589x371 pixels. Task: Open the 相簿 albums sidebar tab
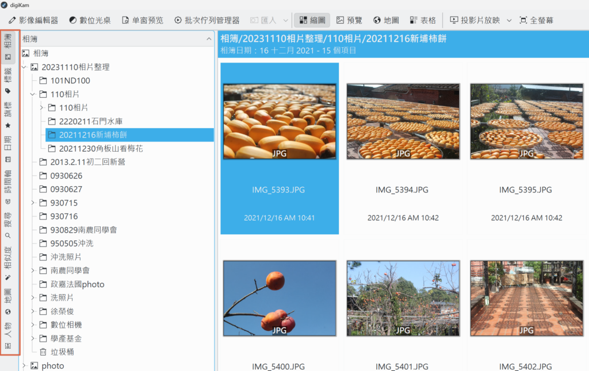pos(8,47)
